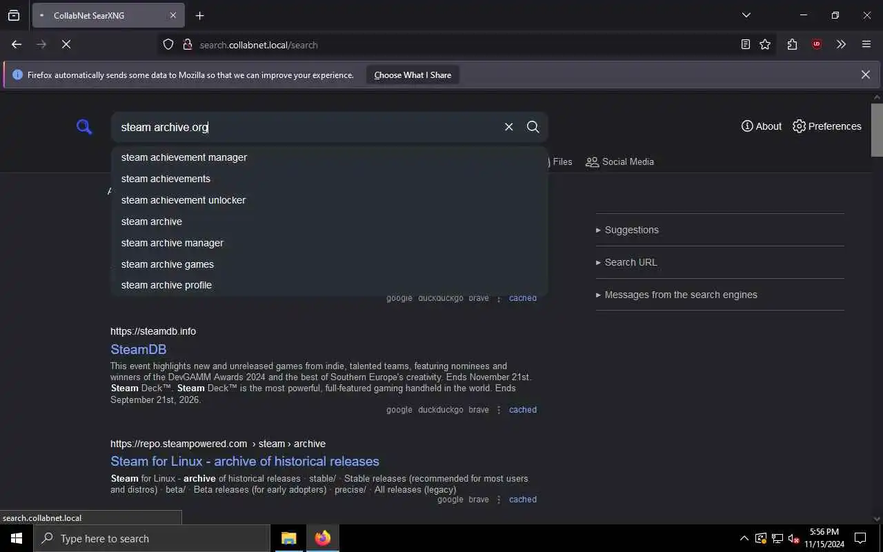
Task: Open uBlock Origin extension icon
Action: [817, 44]
